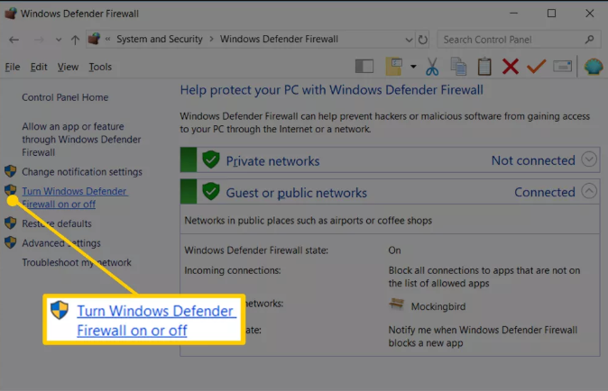Image resolution: width=608 pixels, height=391 pixels.
Task: Open dropdown arrow beside folder icon
Action: pyautogui.click(x=413, y=67)
